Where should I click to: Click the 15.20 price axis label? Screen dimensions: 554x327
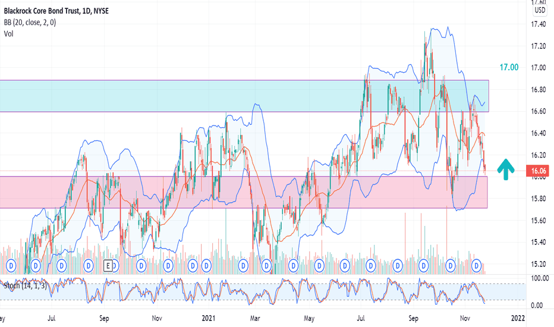pyautogui.click(x=539, y=264)
